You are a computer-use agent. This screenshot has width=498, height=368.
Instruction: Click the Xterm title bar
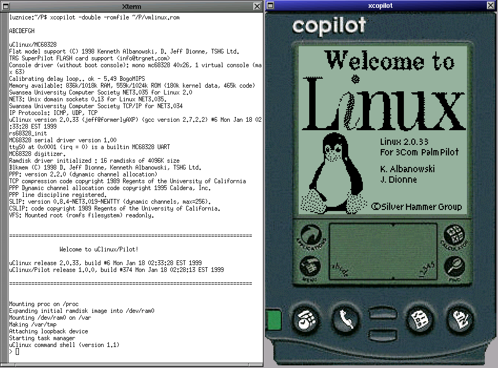coord(131,6)
